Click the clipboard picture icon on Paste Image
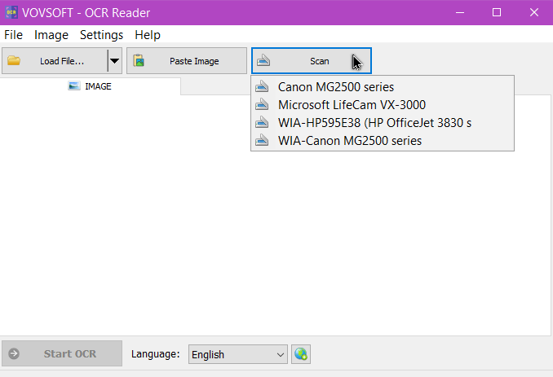This screenshot has width=553, height=377. pos(139,60)
